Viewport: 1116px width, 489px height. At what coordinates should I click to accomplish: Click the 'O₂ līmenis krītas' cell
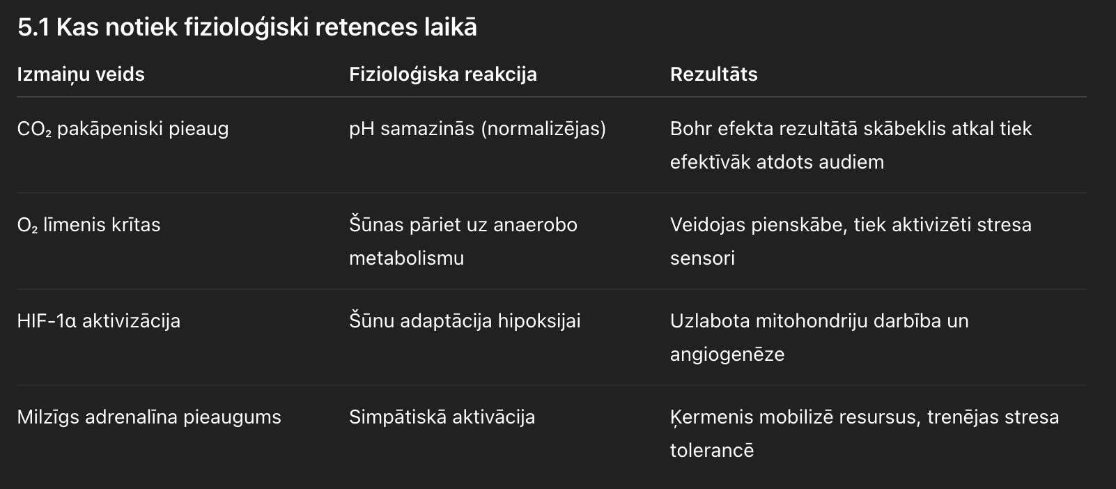(x=89, y=225)
